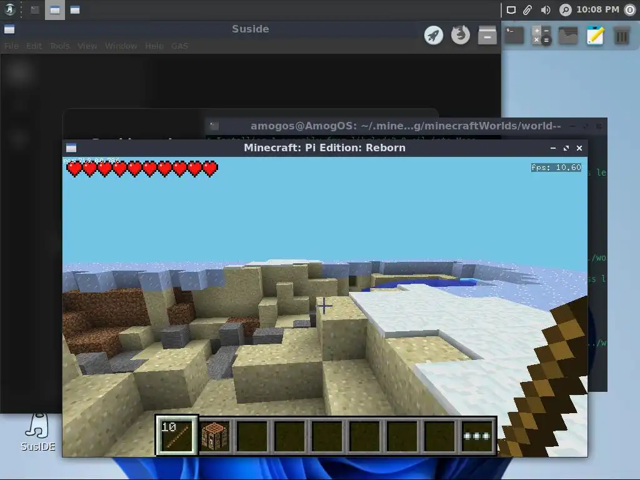Open inventory via three-dots hotbar button

click(477, 436)
